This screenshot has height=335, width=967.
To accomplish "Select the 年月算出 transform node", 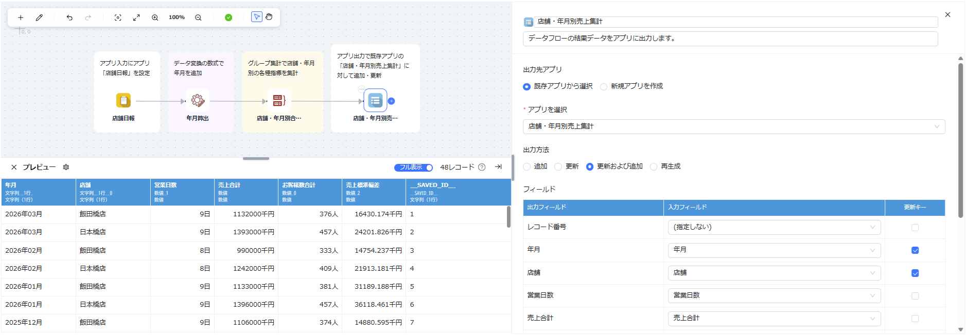I will (x=198, y=100).
